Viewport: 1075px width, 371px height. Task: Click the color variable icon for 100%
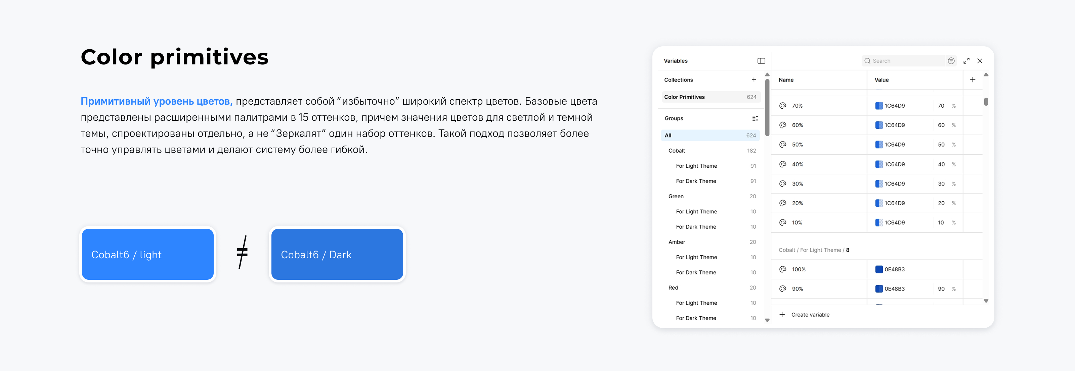pos(782,269)
